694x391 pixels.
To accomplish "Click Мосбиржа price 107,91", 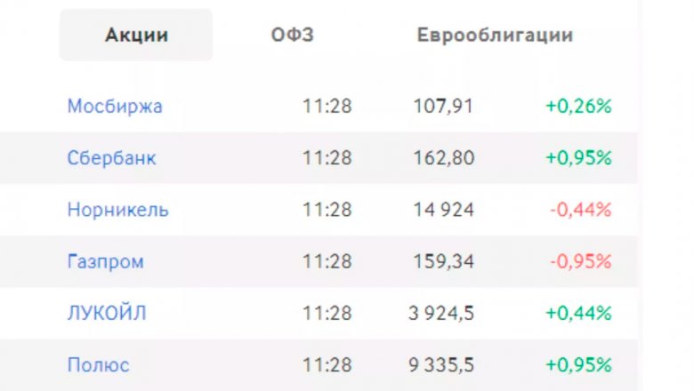I will point(443,106).
